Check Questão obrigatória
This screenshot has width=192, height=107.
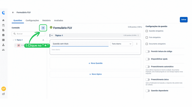(x=147, y=31)
